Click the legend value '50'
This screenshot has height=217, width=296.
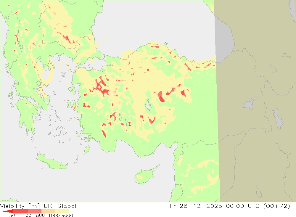pos(12,216)
